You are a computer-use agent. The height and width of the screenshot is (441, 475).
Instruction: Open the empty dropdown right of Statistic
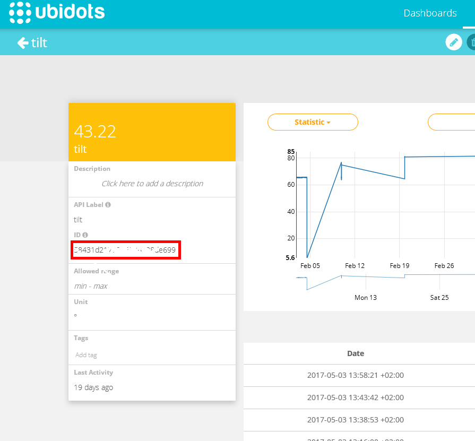point(451,122)
